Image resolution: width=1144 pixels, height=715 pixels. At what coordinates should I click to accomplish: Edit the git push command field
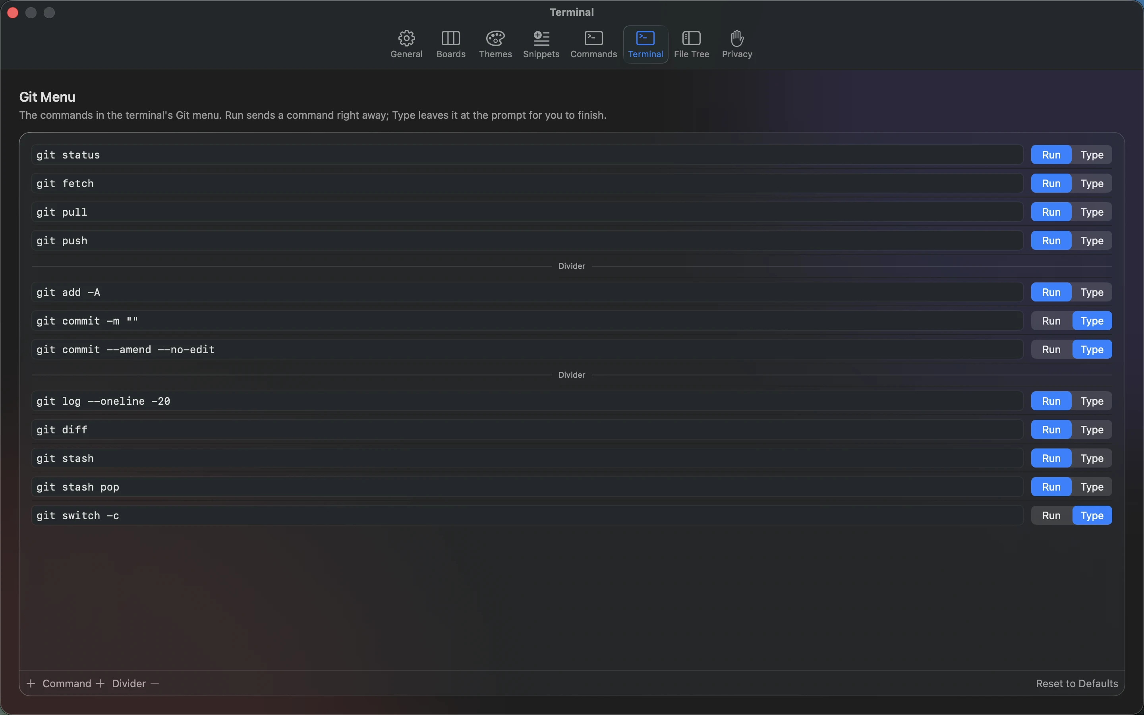527,241
